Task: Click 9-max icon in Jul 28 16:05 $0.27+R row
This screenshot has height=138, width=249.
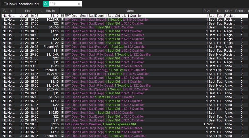Action: [63, 19]
